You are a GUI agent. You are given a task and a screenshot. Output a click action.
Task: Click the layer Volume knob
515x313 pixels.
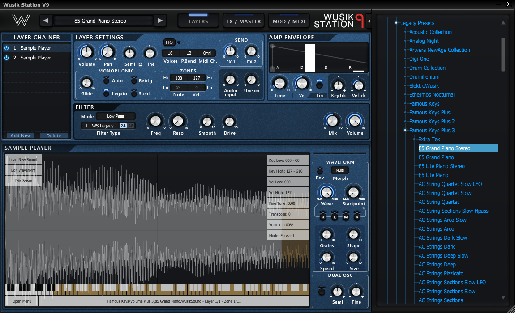[x=86, y=52]
